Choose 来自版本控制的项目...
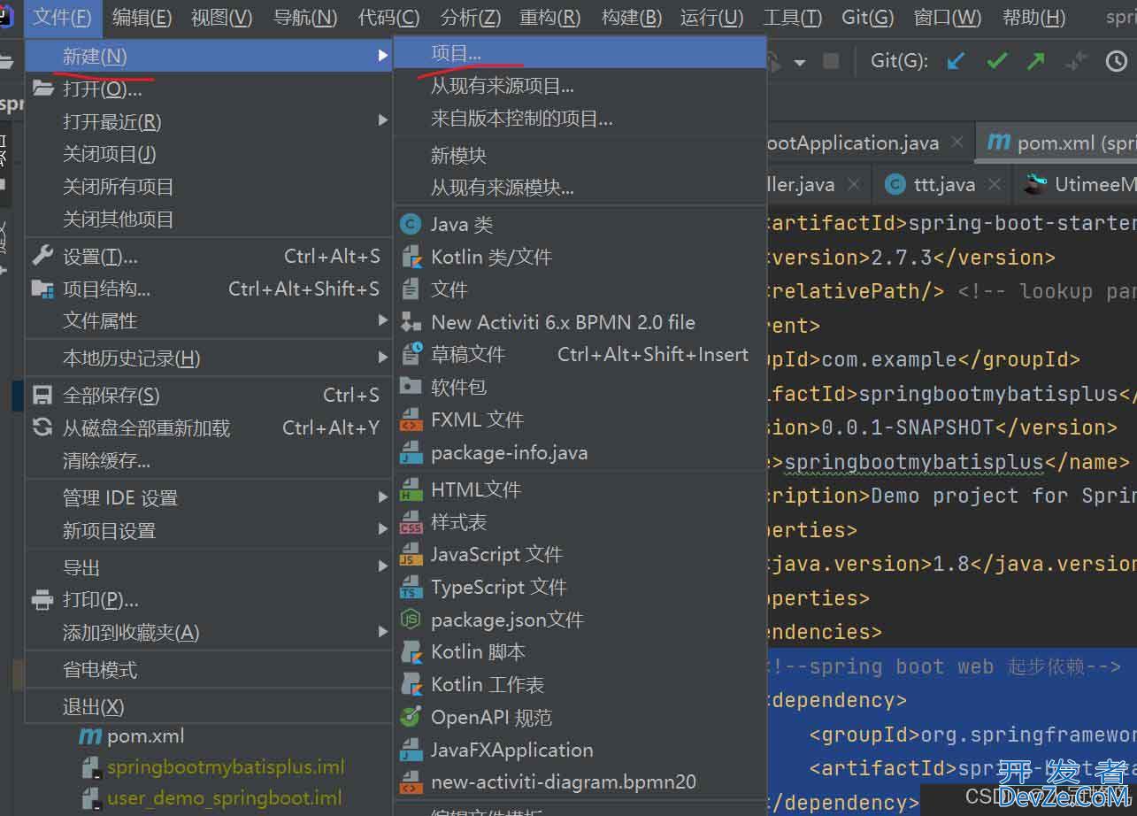The width and height of the screenshot is (1137, 816). pos(580,119)
